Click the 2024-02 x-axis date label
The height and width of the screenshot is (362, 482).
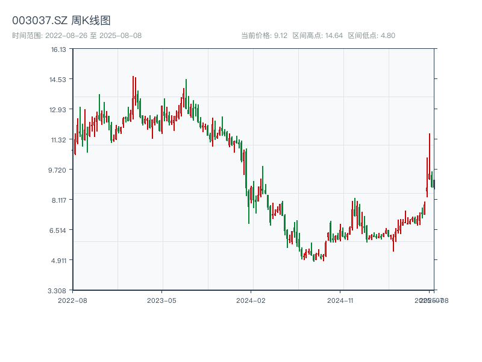251,300
